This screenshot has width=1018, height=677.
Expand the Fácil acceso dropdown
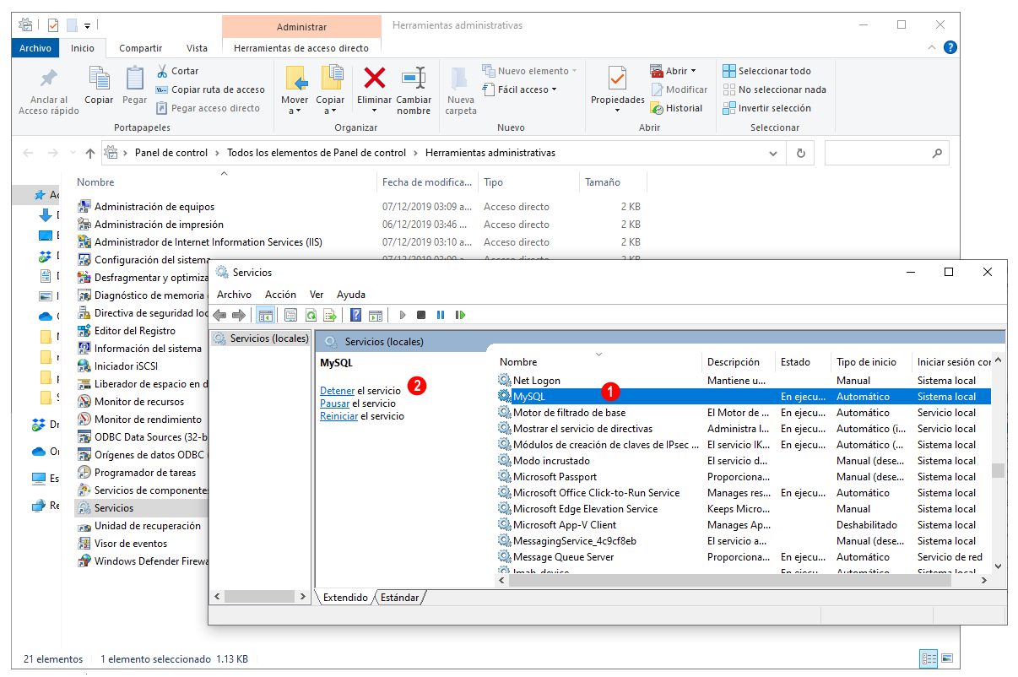coord(519,89)
